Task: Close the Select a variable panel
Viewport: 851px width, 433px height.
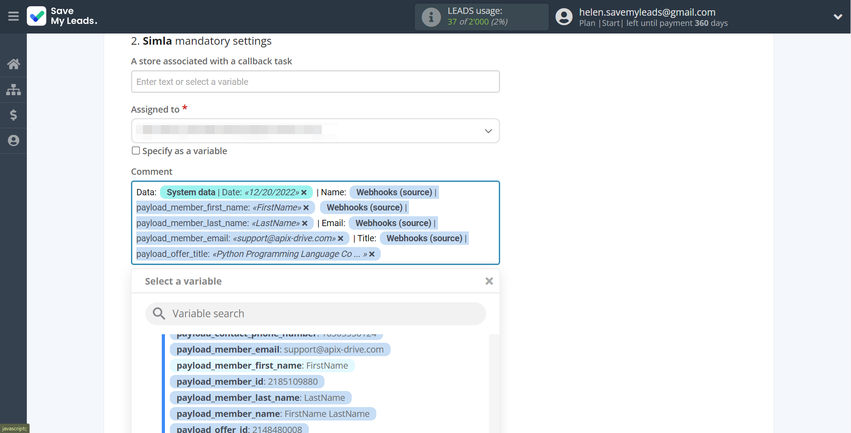Action: (489, 281)
